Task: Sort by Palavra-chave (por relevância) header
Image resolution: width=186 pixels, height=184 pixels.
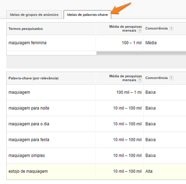Action: [x=33, y=78]
